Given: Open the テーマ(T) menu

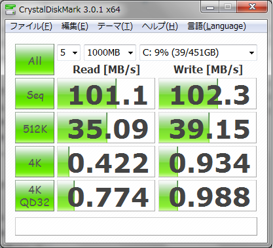Looking at the screenshot, I should (x=115, y=26).
